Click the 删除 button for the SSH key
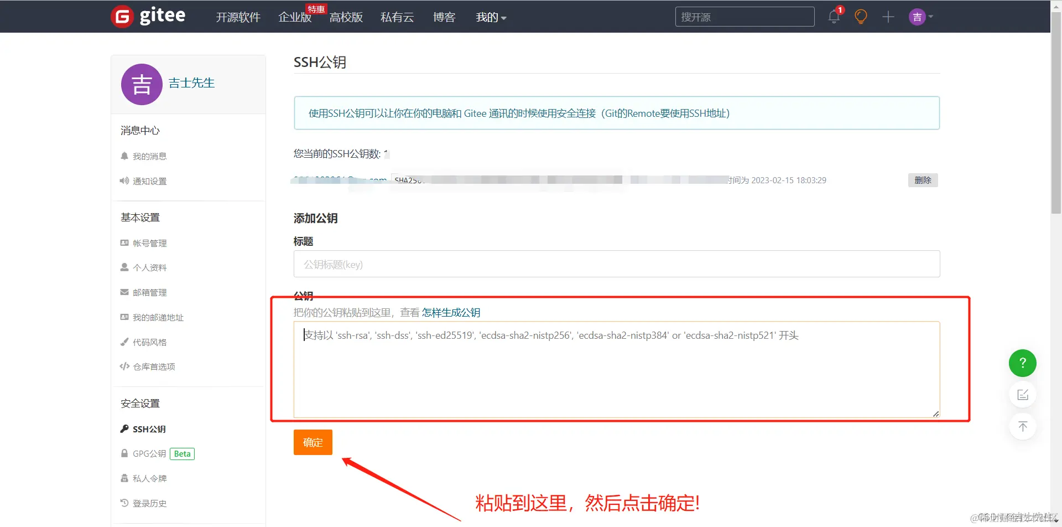Screen dimensions: 1062x527 (x=923, y=180)
